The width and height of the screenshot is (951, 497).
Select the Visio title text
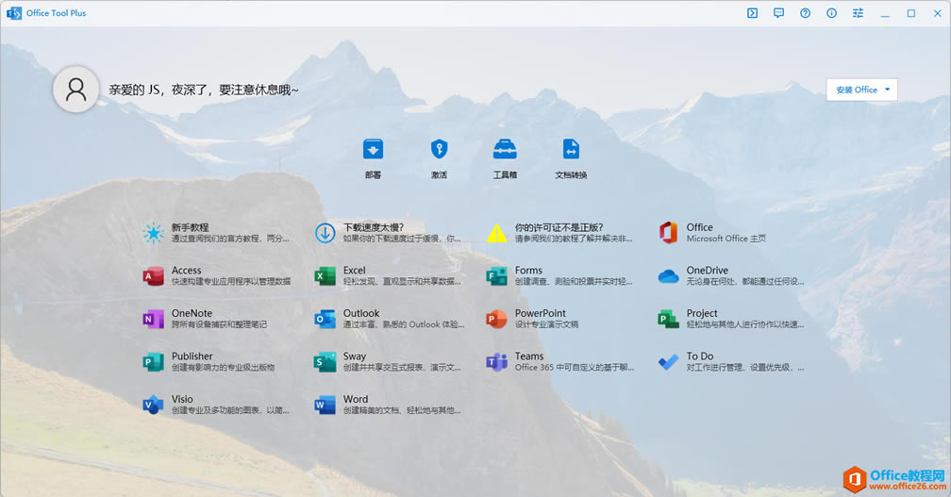[182, 400]
